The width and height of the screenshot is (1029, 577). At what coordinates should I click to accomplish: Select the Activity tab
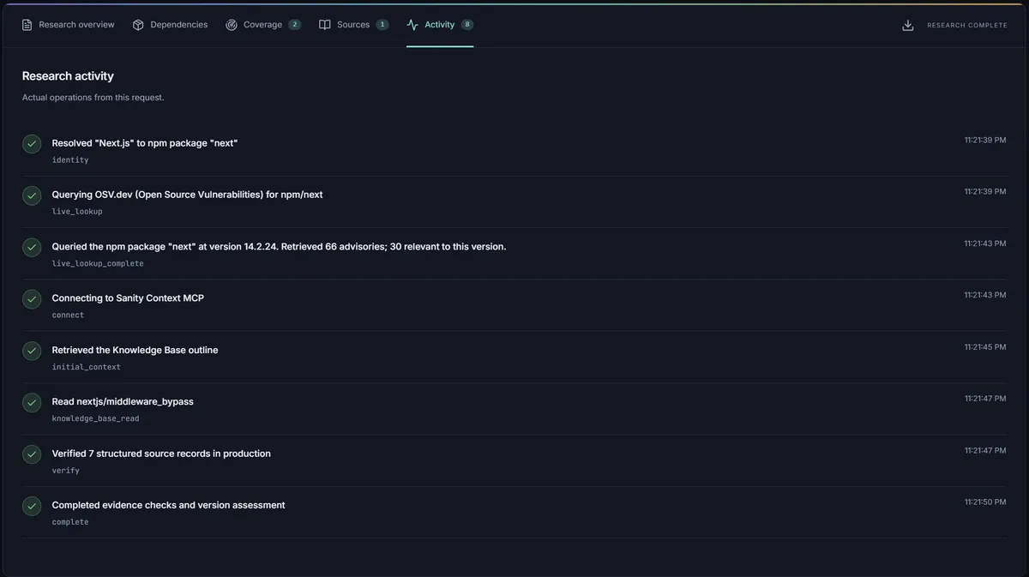pos(440,25)
